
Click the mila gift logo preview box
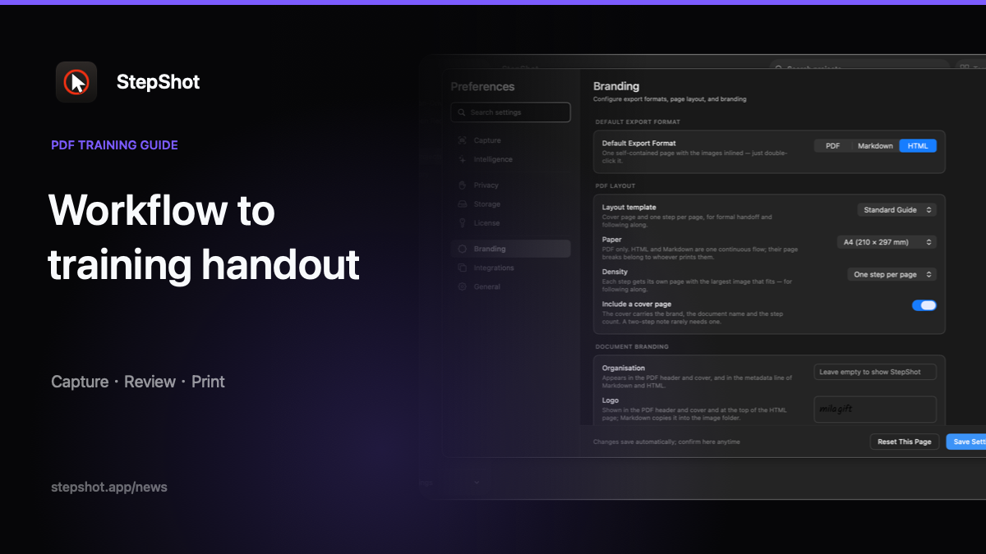875,409
